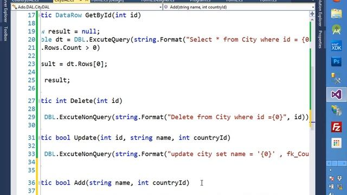This screenshot has height=195, width=347.
Task: Open the Solution Explorer side tab
Action: click(x=320, y=13)
